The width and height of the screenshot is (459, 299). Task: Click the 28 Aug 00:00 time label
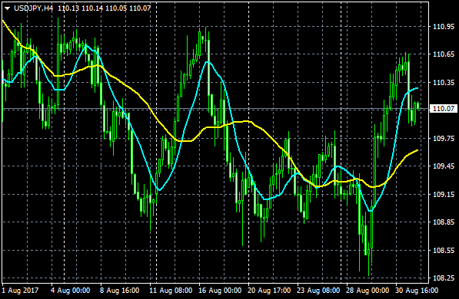(x=368, y=291)
